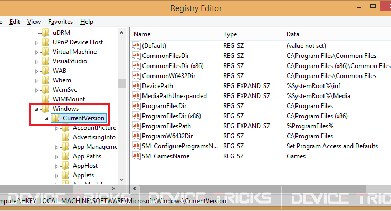Screen dimensions: 391x211
Task: Maximize the Registry Editor window
Action: tap(373, 6)
